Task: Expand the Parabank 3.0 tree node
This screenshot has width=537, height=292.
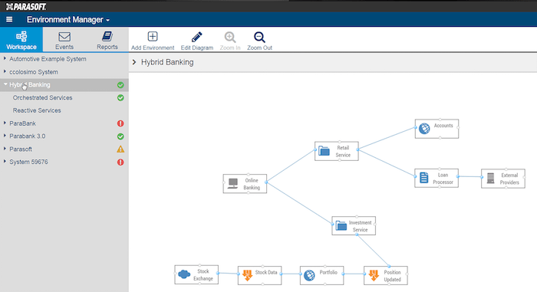Action: point(5,136)
